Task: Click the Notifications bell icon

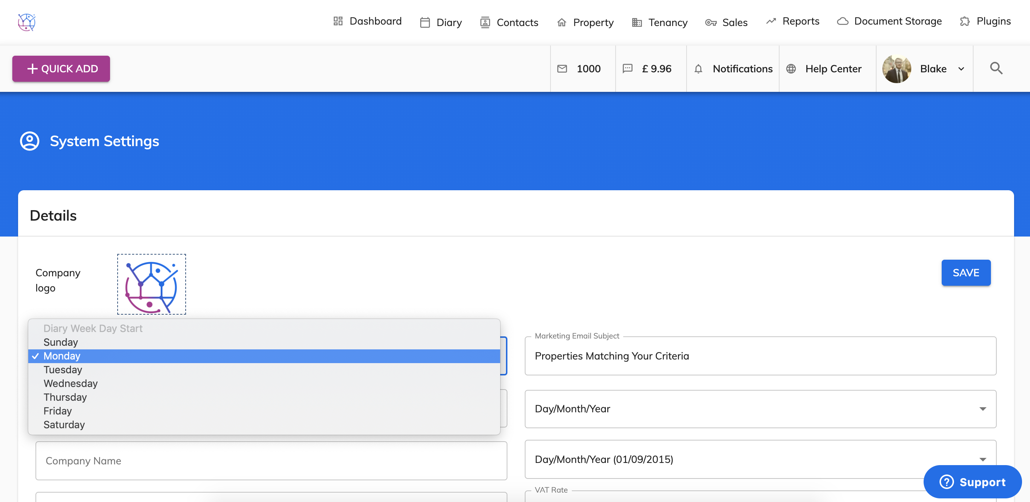Action: [698, 69]
